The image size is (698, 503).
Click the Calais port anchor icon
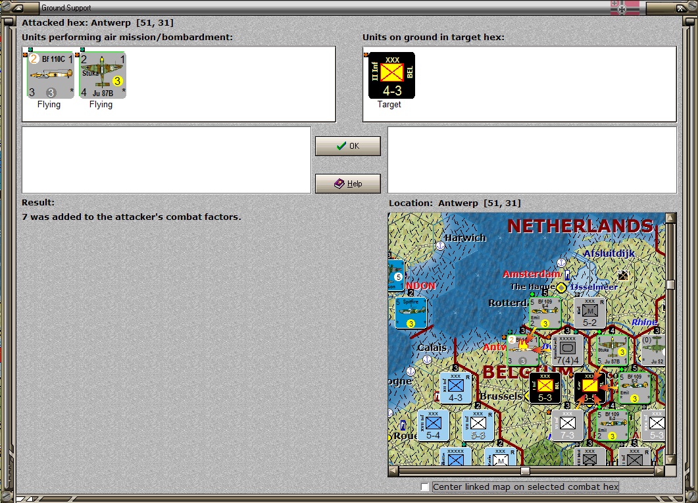click(427, 359)
